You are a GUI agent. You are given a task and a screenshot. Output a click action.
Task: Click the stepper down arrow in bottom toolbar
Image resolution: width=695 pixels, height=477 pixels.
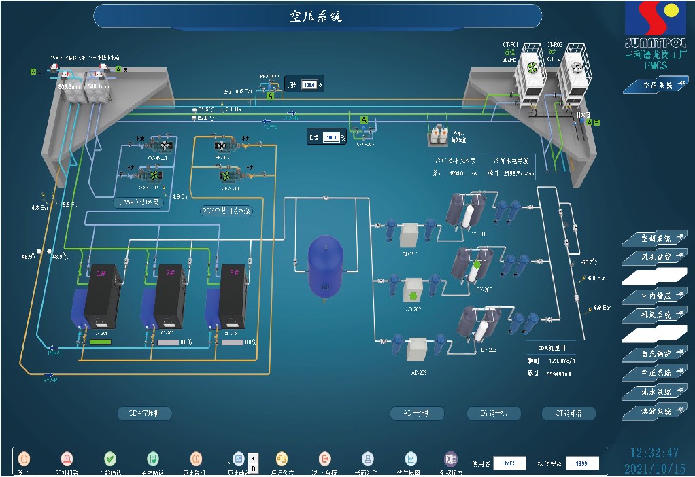tap(253, 467)
